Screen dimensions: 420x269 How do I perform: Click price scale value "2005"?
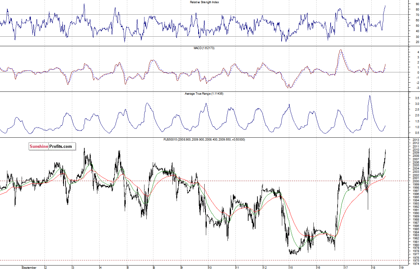416,165
